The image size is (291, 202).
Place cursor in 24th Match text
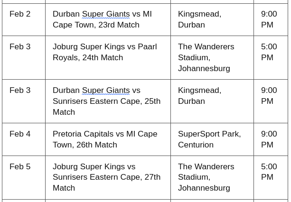pos(103,58)
